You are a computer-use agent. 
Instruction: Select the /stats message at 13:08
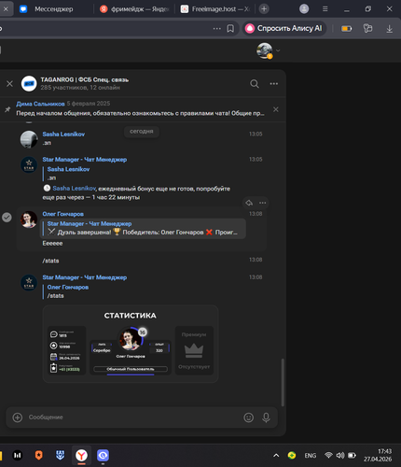point(50,261)
